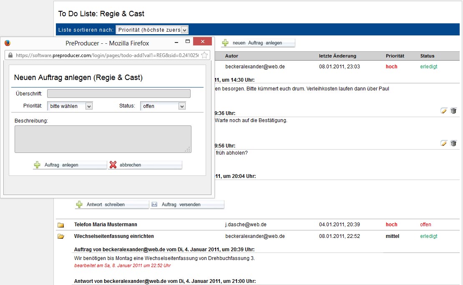Click the Überschrift input field
This screenshot has height=285, width=463.
tap(119, 93)
